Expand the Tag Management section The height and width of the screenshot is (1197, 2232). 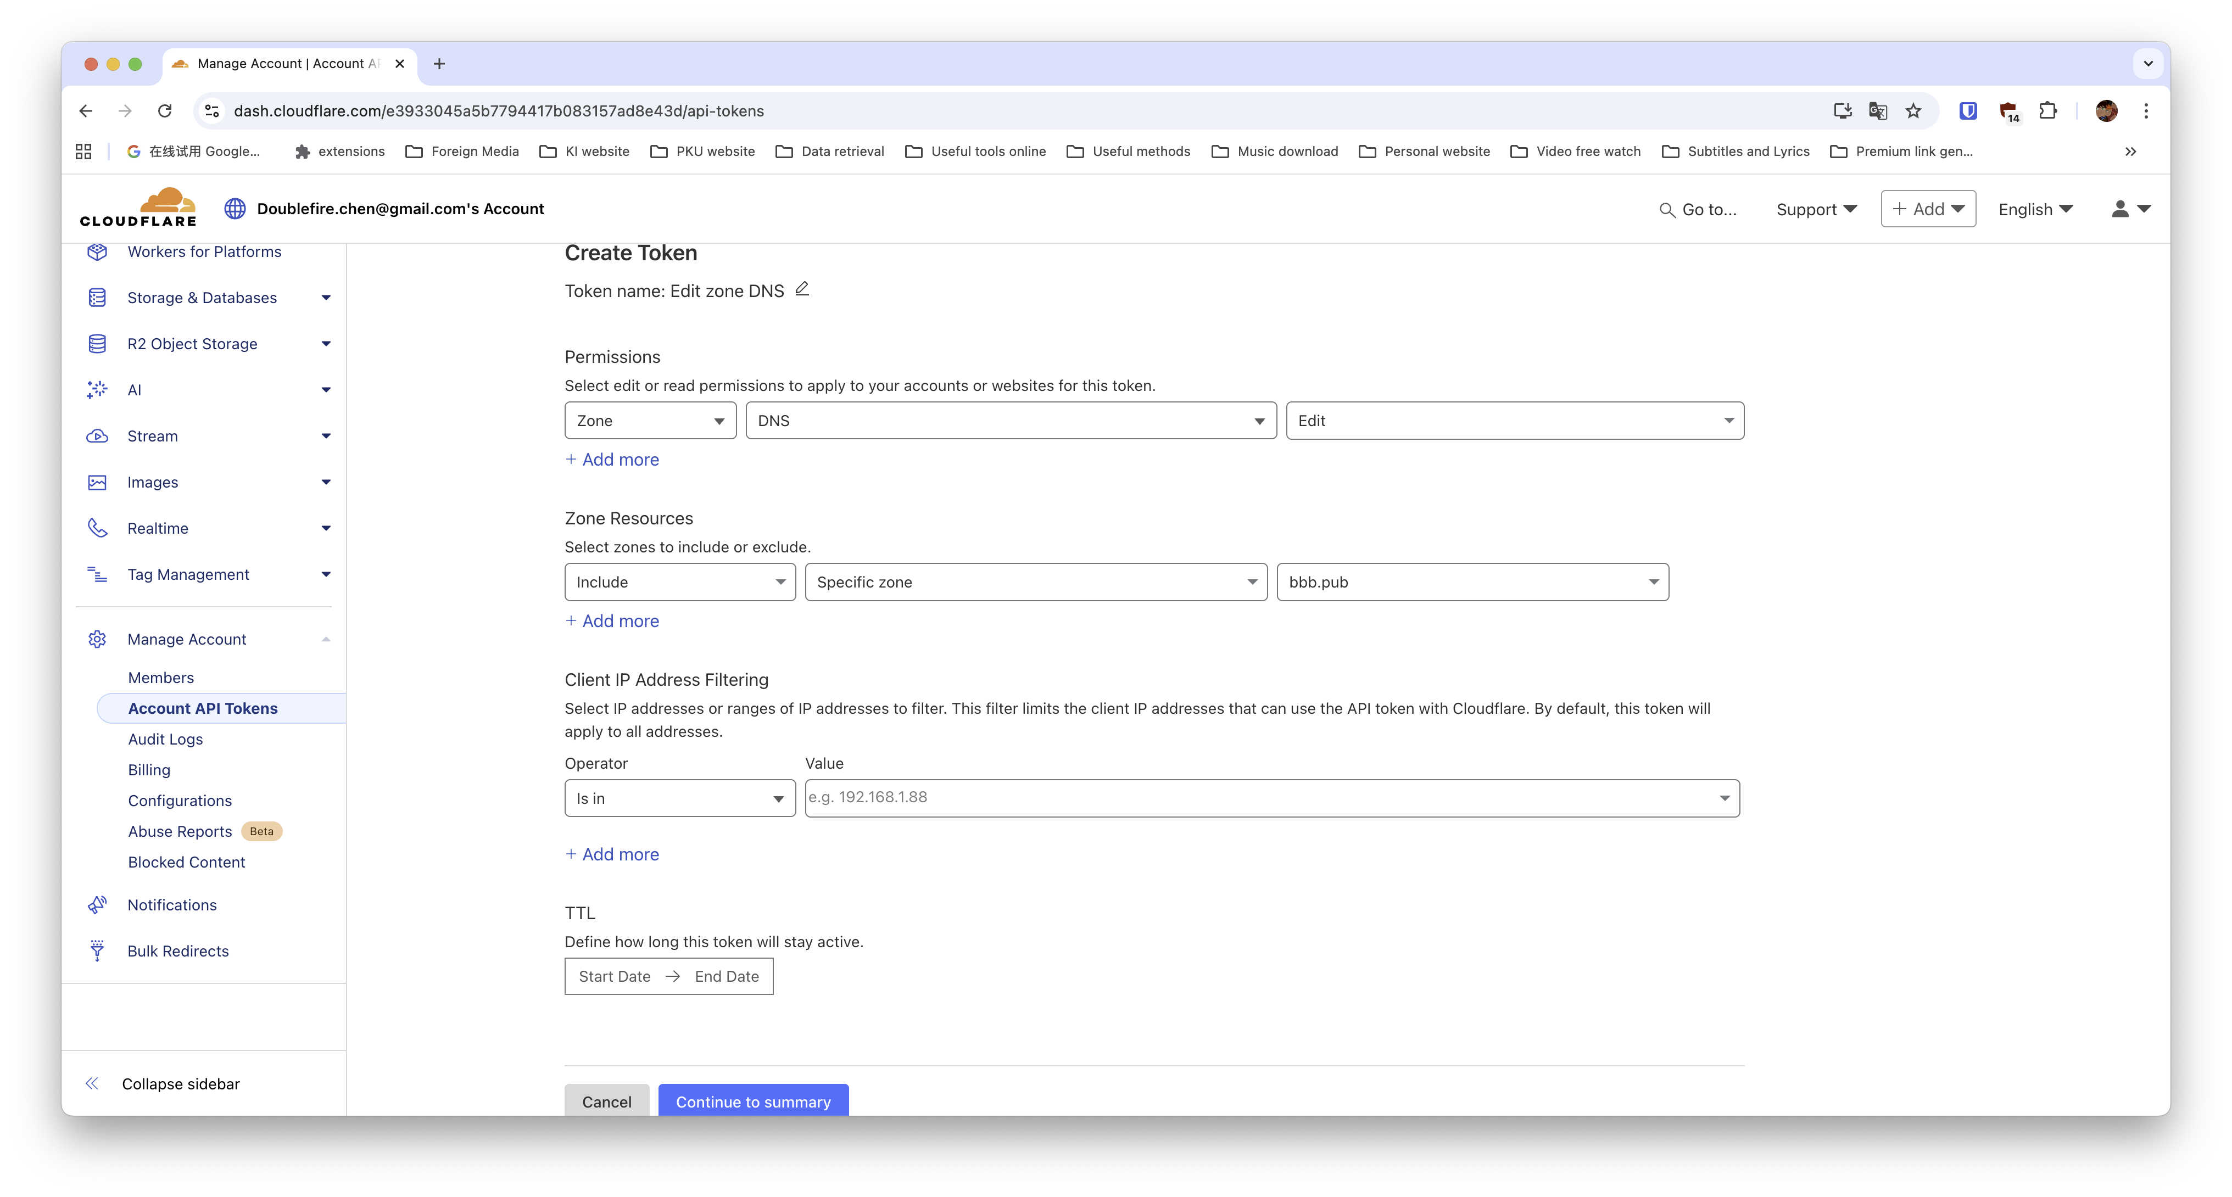coord(326,574)
